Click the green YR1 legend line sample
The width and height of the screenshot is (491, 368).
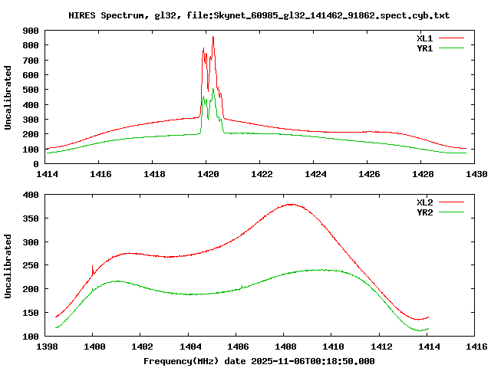(x=453, y=47)
